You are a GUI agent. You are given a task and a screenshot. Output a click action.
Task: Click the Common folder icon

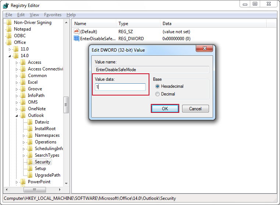(x=23, y=76)
